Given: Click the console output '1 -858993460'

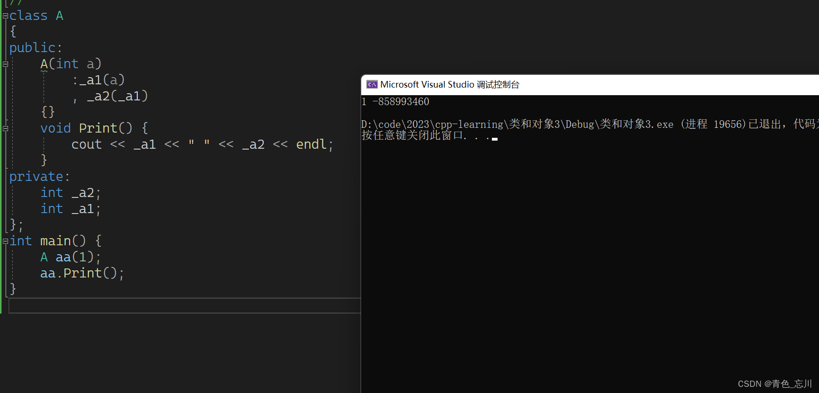Looking at the screenshot, I should tap(395, 102).
